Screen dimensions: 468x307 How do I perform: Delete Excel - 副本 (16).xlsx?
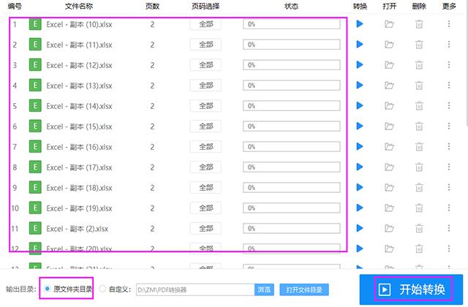tap(419, 146)
